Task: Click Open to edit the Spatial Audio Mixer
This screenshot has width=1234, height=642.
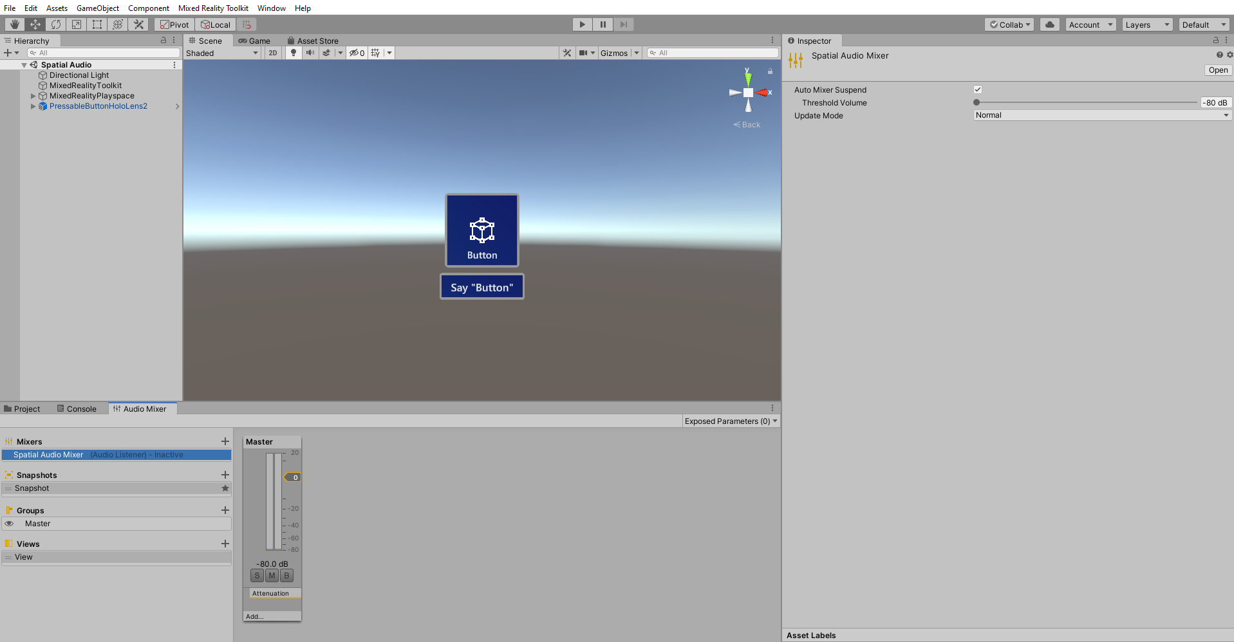Action: point(1217,69)
